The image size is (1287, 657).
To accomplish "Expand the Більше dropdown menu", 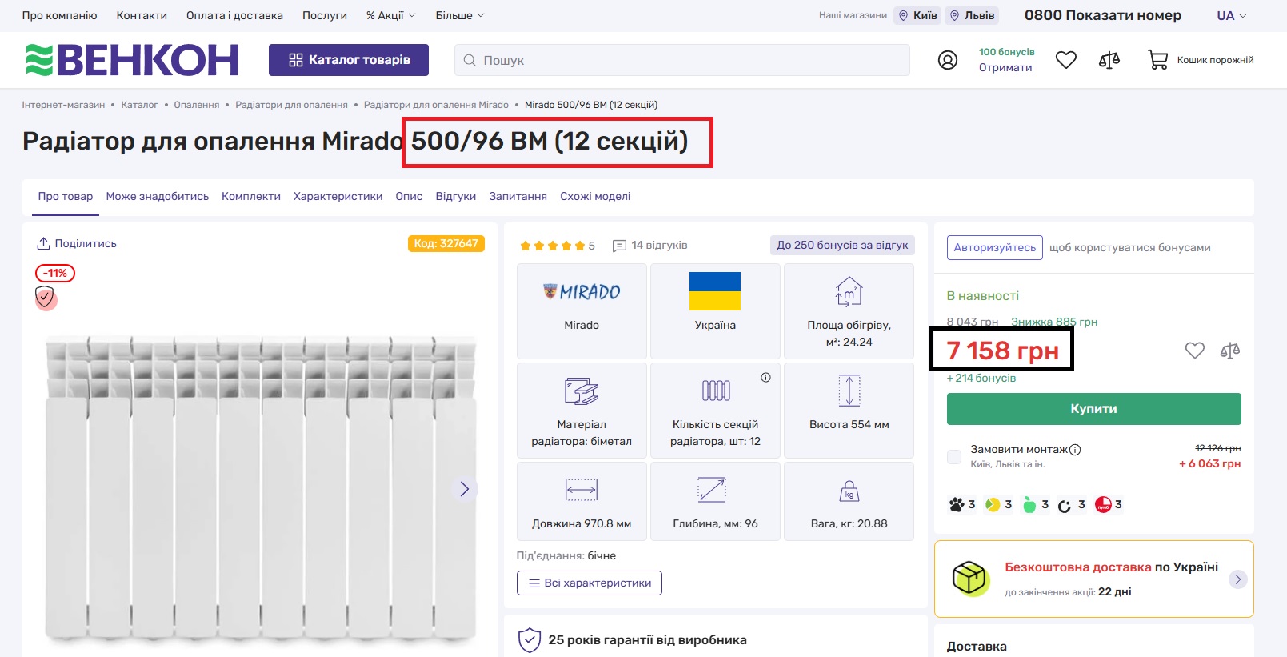I will [460, 15].
